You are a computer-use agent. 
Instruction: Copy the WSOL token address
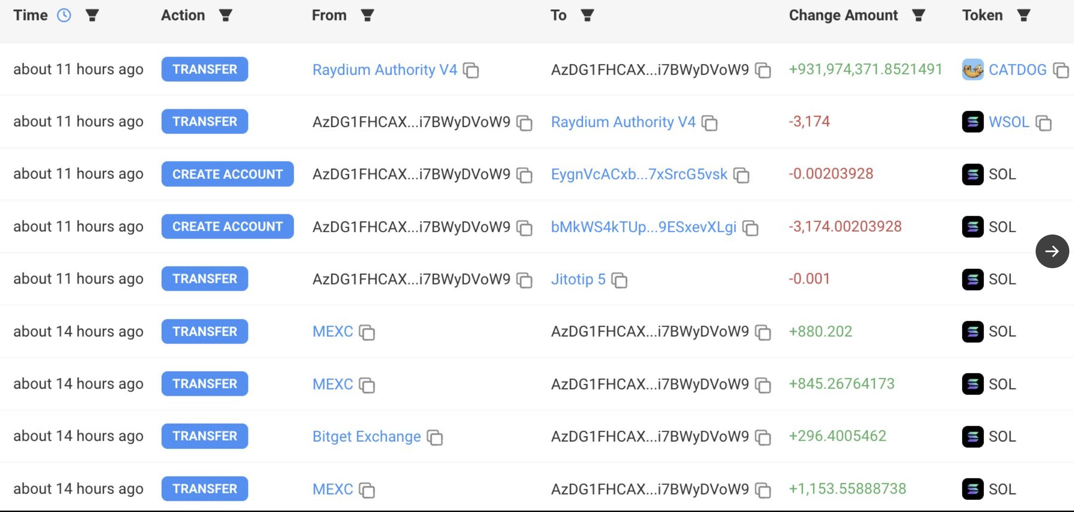coord(1043,123)
